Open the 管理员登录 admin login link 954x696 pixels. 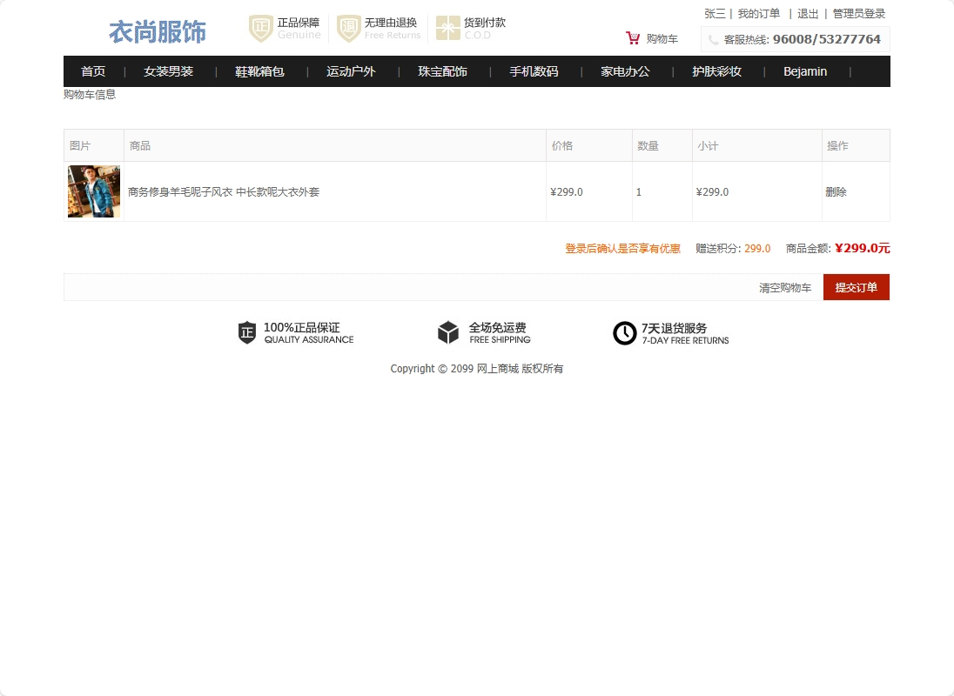858,14
